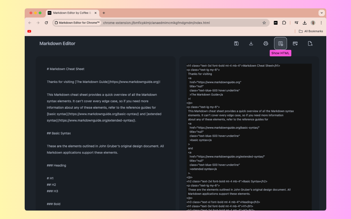This screenshot has height=219, width=351.
Task: Save the markdown document using the floppy icon
Action: coord(236,43)
